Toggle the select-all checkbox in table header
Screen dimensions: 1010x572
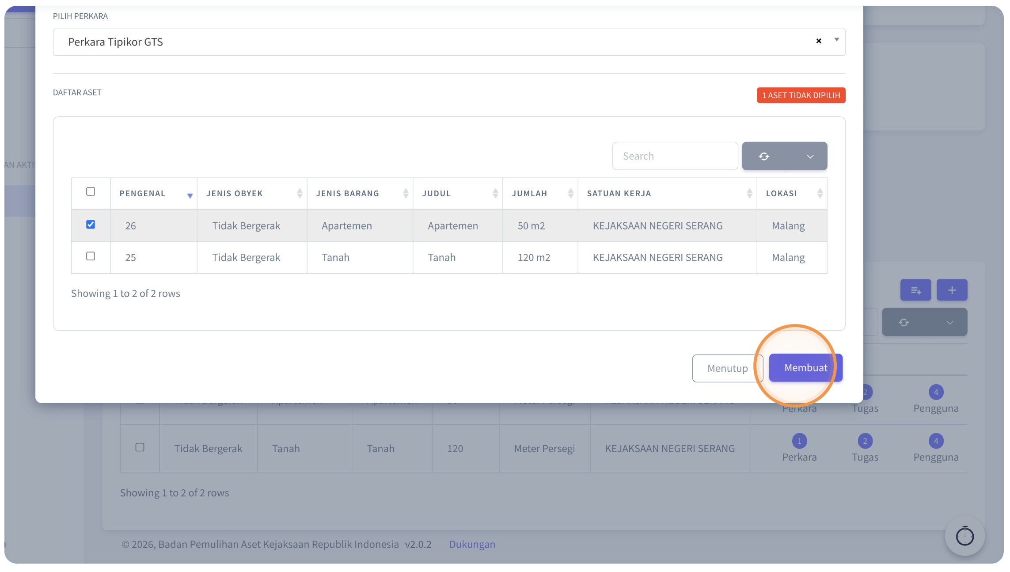click(91, 191)
